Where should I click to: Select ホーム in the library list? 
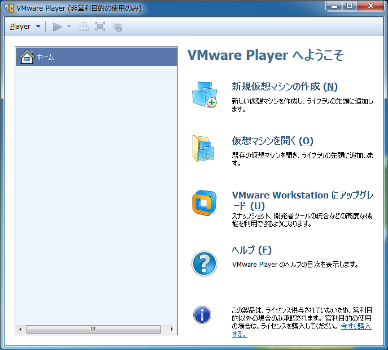pos(96,57)
